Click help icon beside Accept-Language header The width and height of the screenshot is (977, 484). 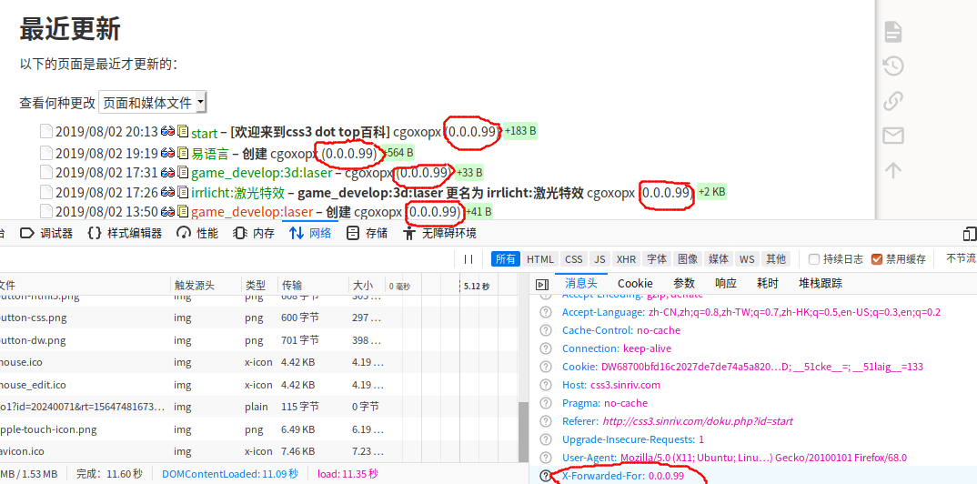pyautogui.click(x=546, y=312)
